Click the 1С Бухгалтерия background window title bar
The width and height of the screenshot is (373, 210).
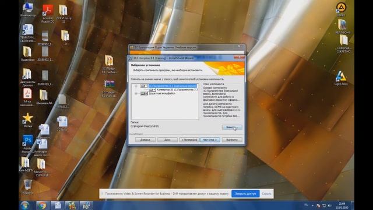click(x=186, y=47)
